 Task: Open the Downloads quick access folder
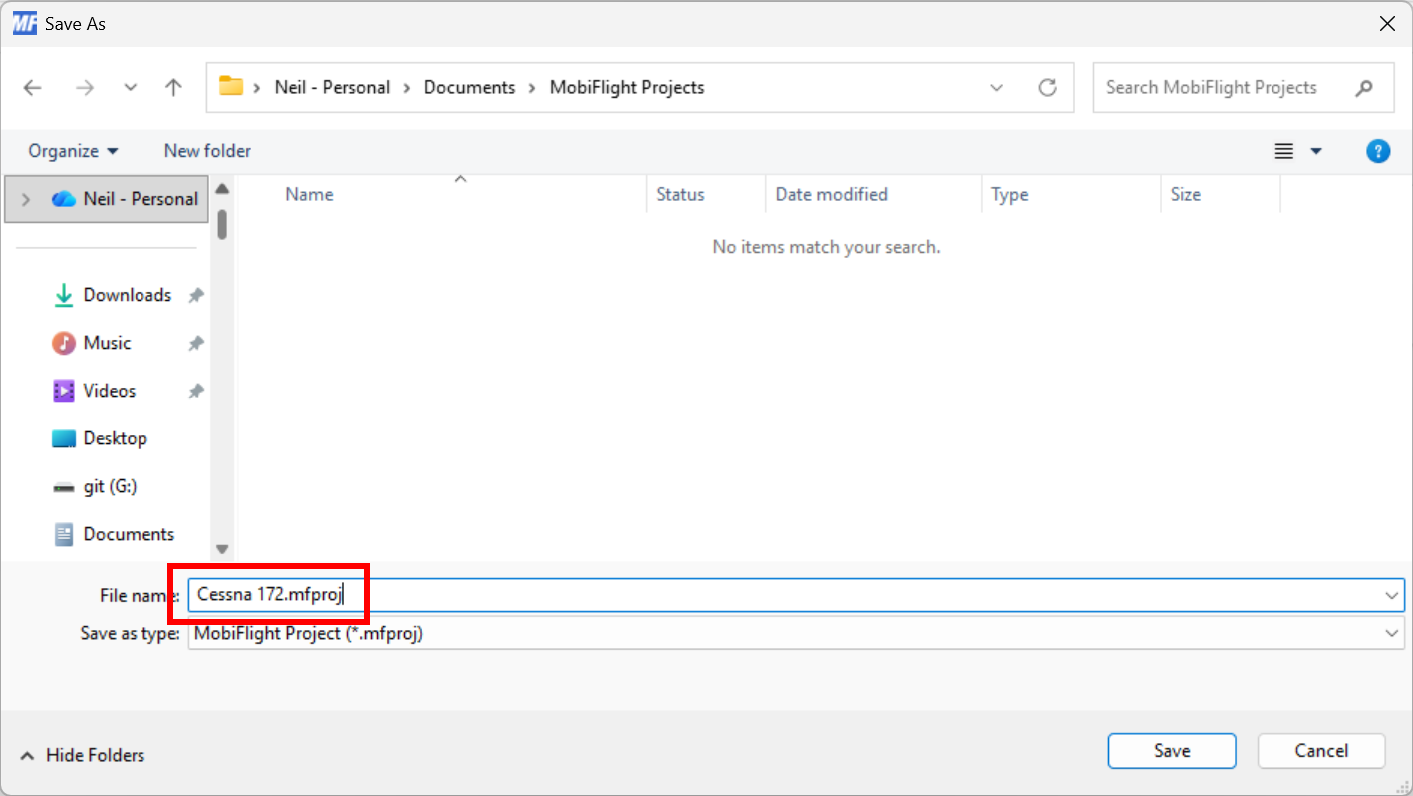127,295
